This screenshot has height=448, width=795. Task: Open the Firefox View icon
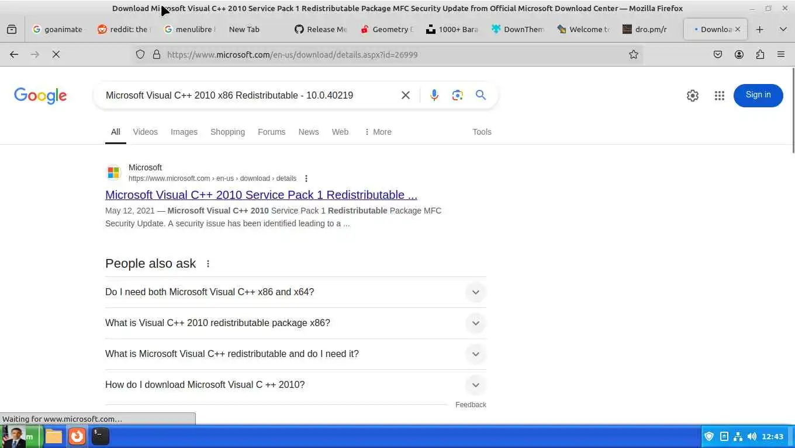click(x=12, y=29)
